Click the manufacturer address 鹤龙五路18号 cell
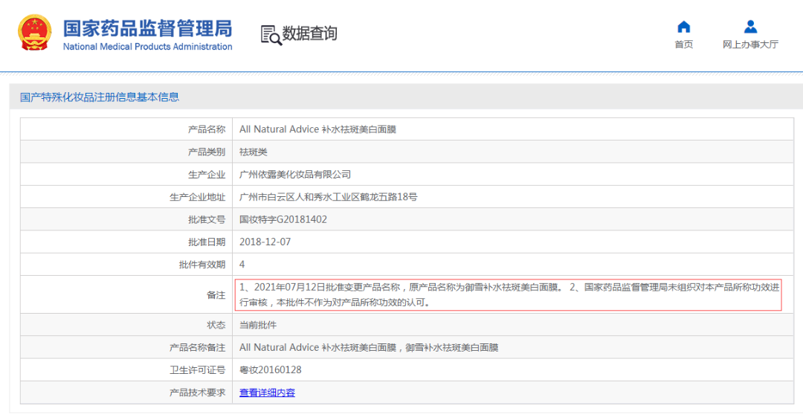803x417 pixels. [x=328, y=197]
